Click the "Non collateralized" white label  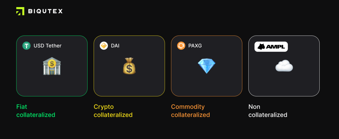tap(268, 111)
